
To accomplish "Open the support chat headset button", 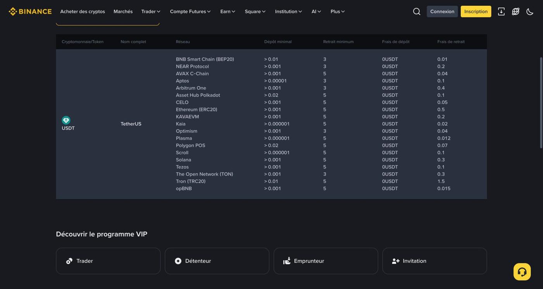I will pyautogui.click(x=522, y=272).
